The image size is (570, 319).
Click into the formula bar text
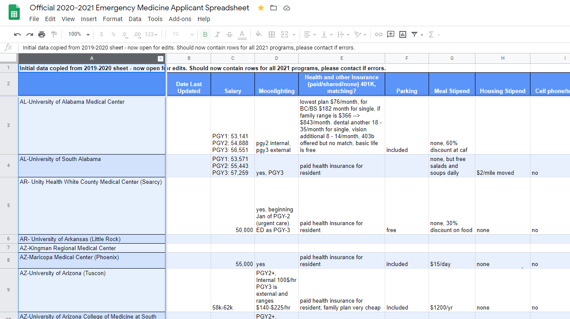coord(189,48)
